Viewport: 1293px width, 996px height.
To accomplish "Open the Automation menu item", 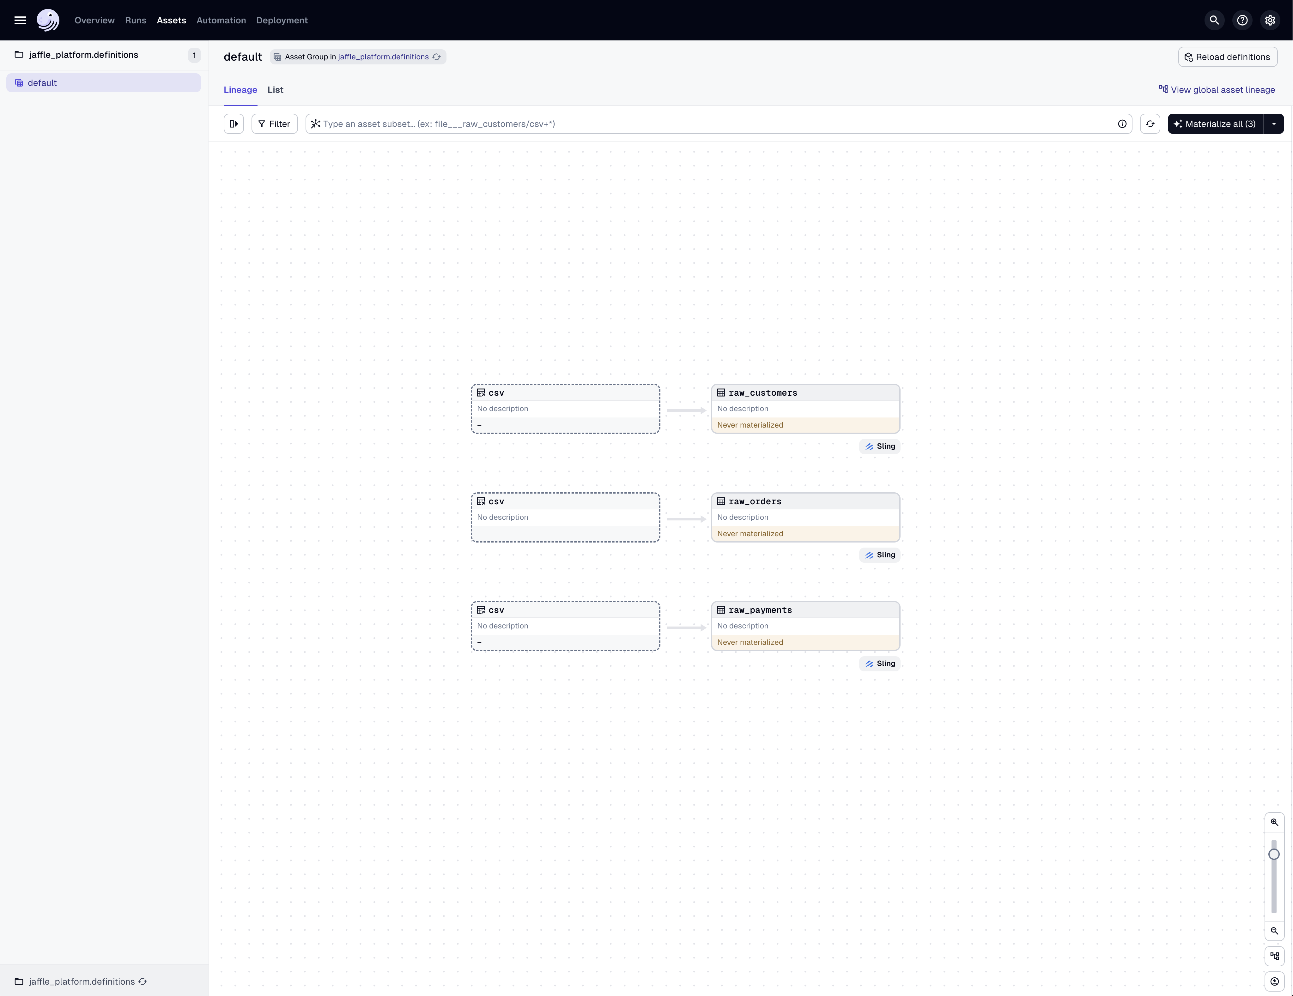I will 221,20.
